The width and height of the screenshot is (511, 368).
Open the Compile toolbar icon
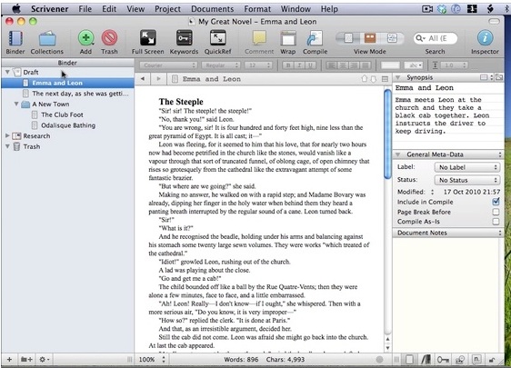click(315, 38)
